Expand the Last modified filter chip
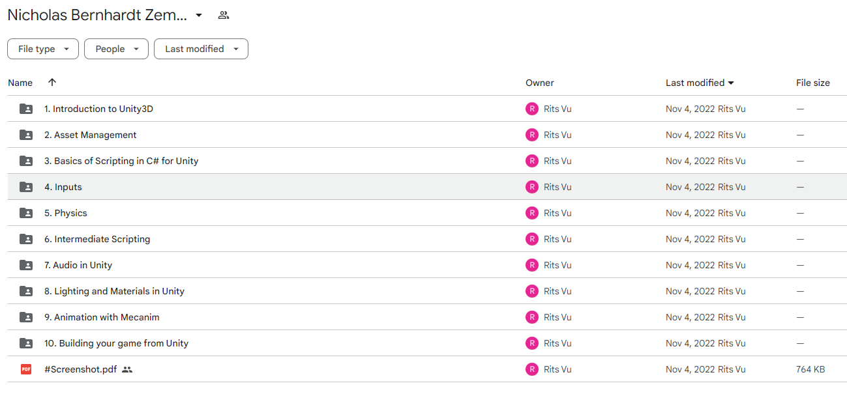847x407 pixels. coord(201,49)
